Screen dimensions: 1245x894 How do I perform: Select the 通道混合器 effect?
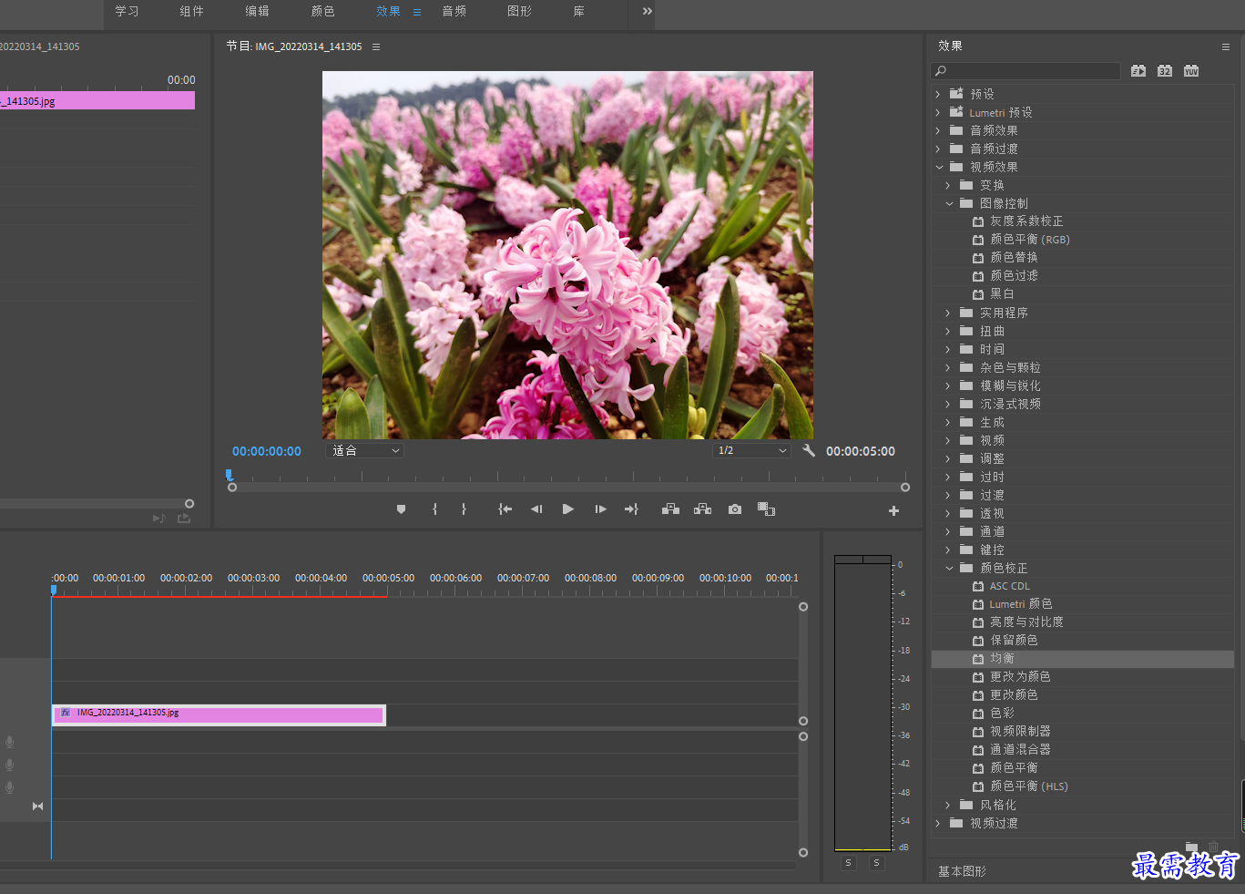[1020, 750]
